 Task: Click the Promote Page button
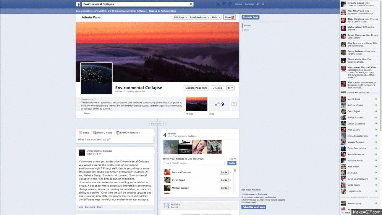(251, 17)
